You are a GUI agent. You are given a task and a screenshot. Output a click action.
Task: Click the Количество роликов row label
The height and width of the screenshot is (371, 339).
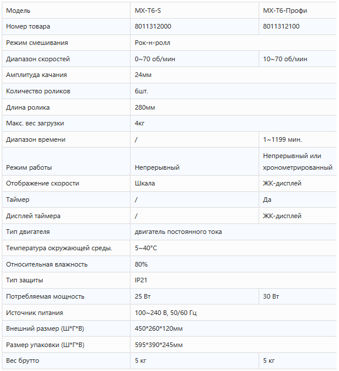[38, 91]
